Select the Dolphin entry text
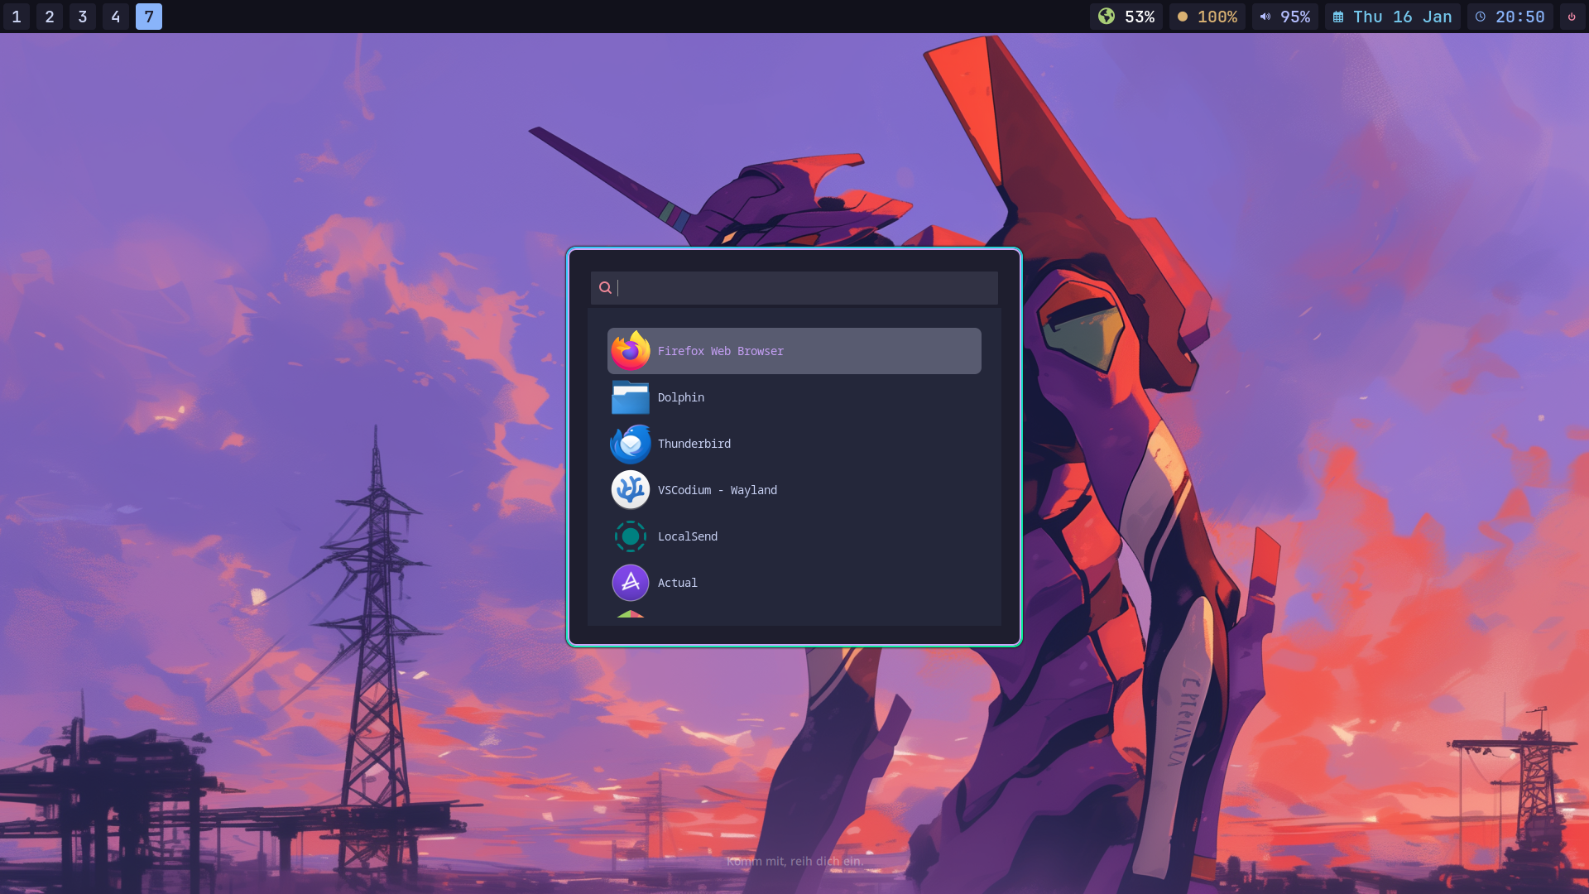Image resolution: width=1589 pixels, height=894 pixels. click(x=681, y=397)
